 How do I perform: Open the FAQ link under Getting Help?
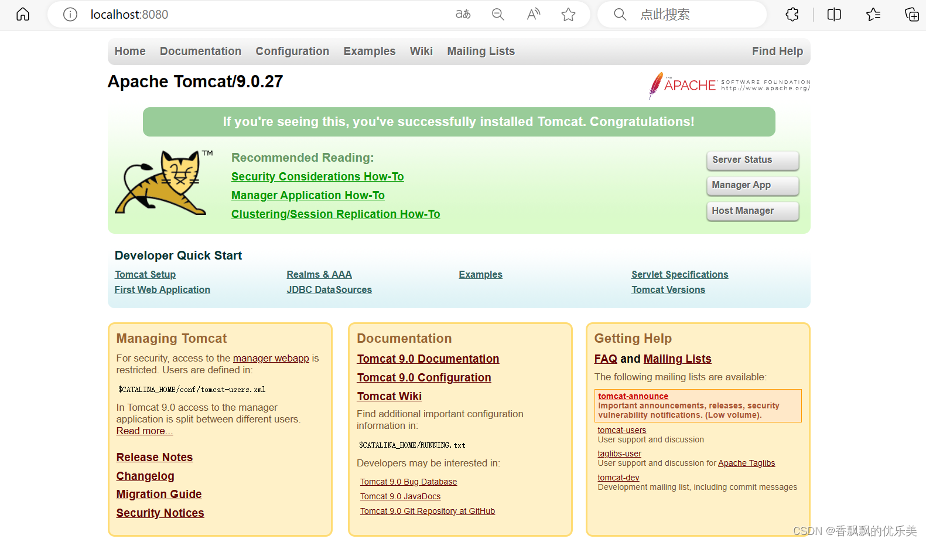click(606, 359)
